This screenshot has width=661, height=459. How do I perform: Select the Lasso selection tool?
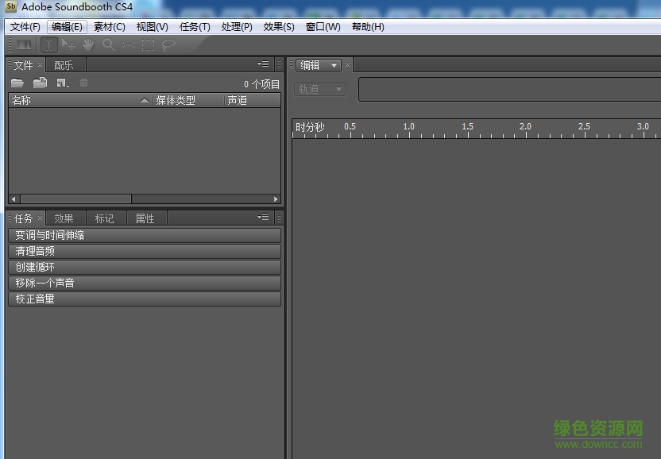point(168,44)
